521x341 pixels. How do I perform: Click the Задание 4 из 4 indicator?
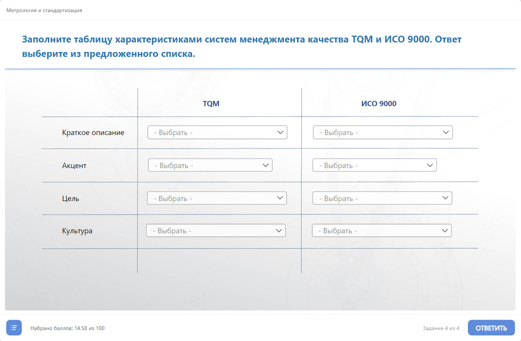coord(441,328)
